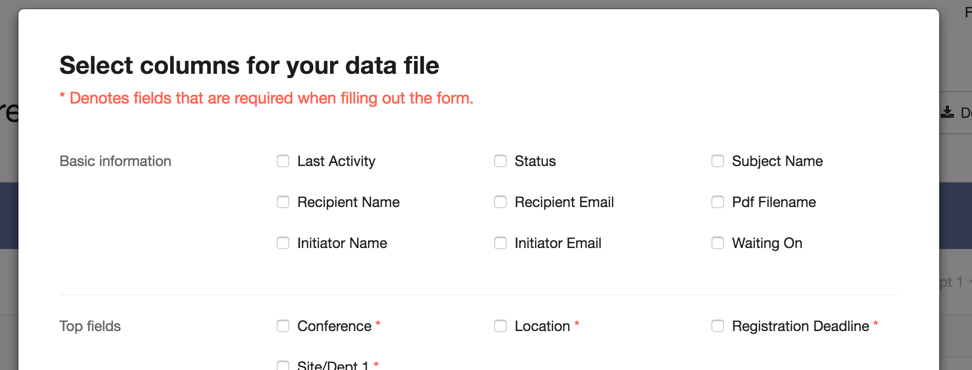The image size is (972, 370).
Task: Click the Top fields section label
Action: tap(90, 326)
